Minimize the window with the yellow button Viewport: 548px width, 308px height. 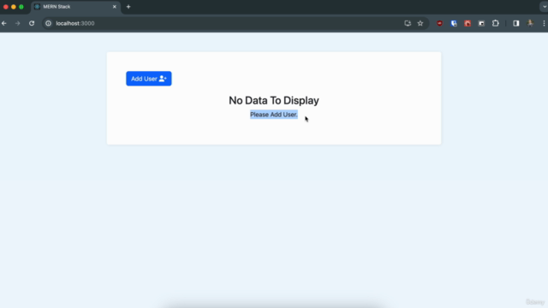point(14,7)
